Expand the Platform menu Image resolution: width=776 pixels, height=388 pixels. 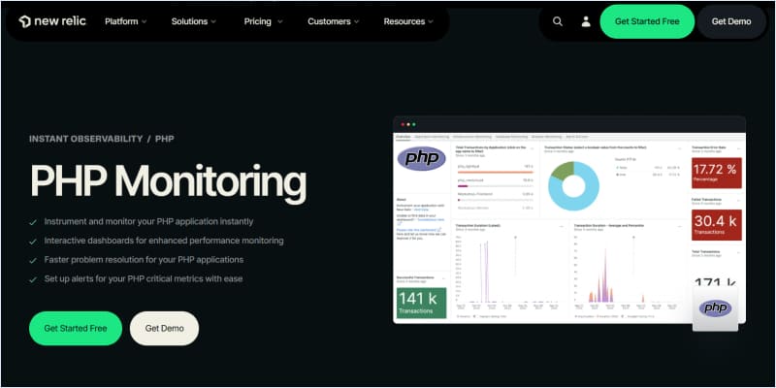pos(126,21)
